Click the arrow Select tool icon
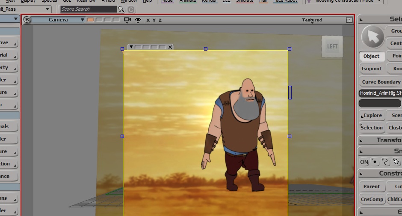 coord(373,37)
